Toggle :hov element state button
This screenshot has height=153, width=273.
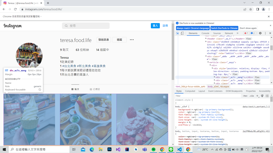[245, 96]
